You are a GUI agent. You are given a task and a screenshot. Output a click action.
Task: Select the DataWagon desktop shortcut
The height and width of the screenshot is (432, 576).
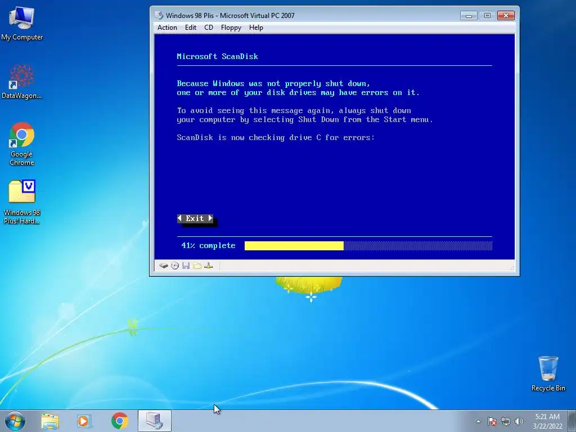click(x=22, y=82)
